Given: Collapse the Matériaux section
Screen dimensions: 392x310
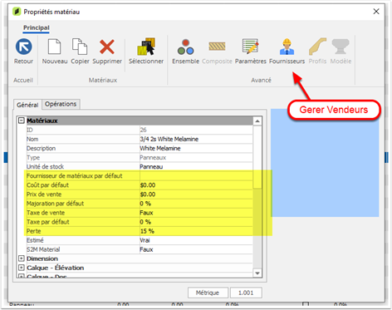Looking at the screenshot, I should (x=22, y=121).
